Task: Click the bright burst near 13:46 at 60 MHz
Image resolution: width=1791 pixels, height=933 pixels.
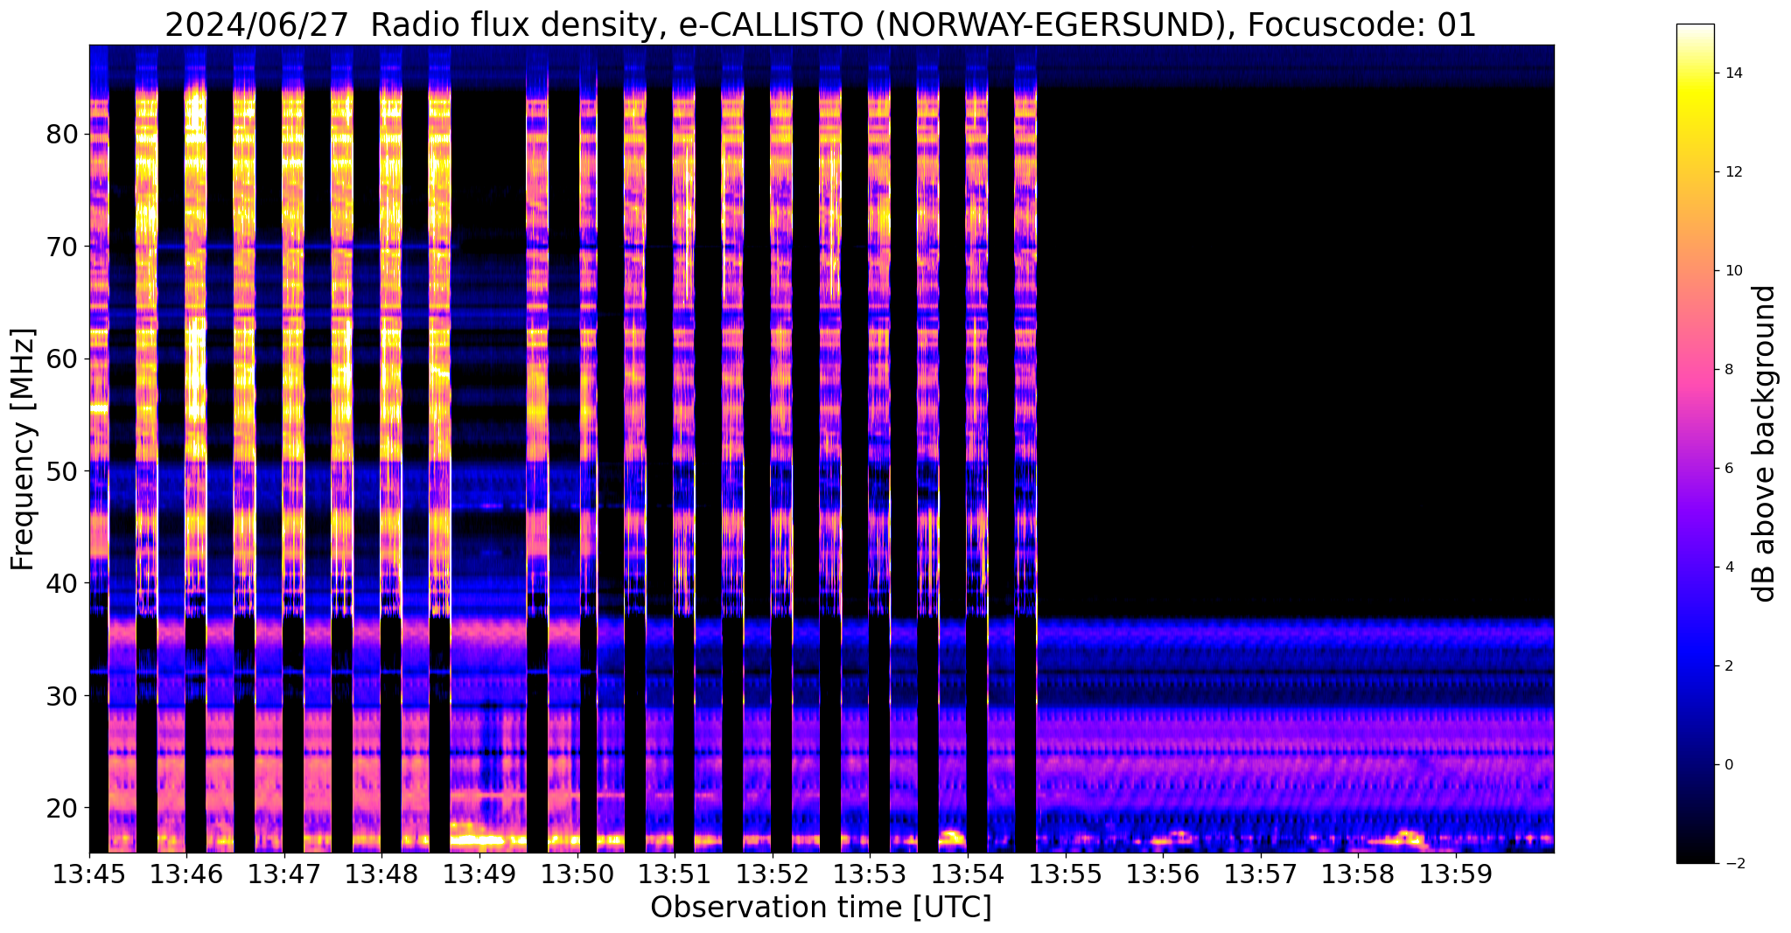Action: 197,359
